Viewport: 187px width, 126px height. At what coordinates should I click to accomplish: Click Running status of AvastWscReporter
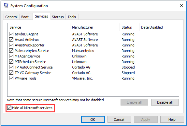(128, 45)
